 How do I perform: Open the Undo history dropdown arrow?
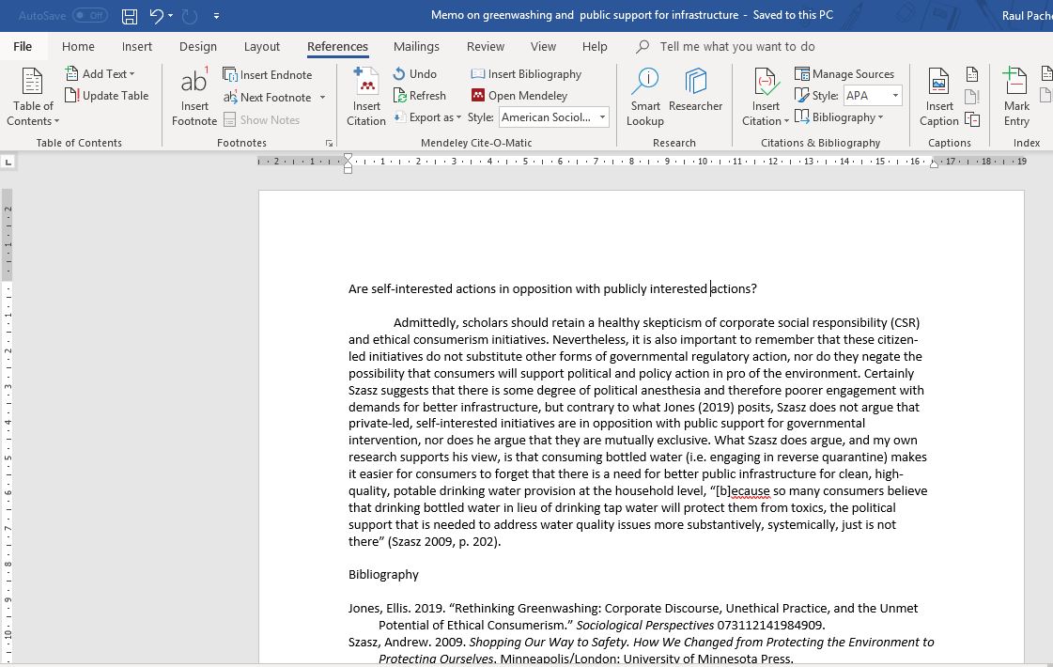point(171,15)
